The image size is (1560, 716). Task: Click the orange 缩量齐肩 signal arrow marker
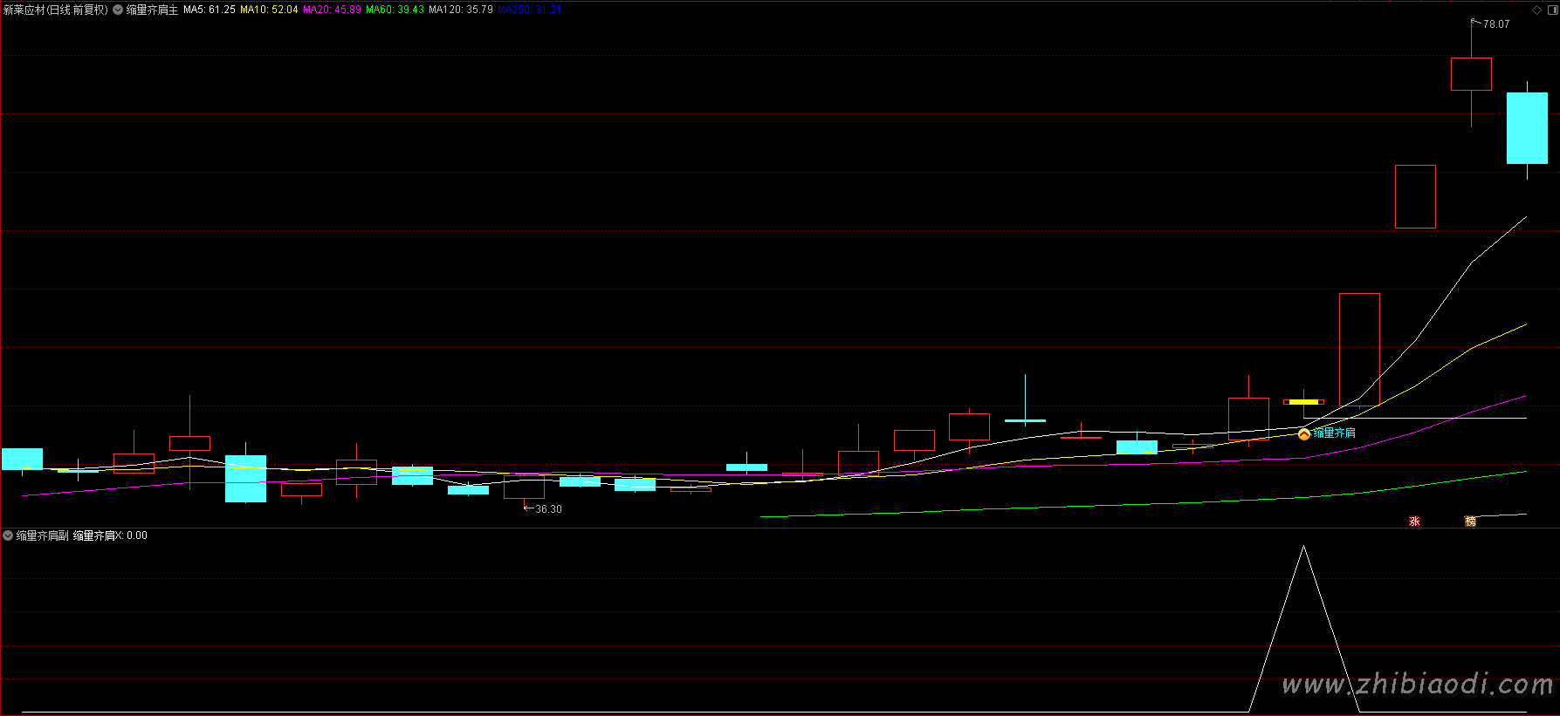[1303, 433]
